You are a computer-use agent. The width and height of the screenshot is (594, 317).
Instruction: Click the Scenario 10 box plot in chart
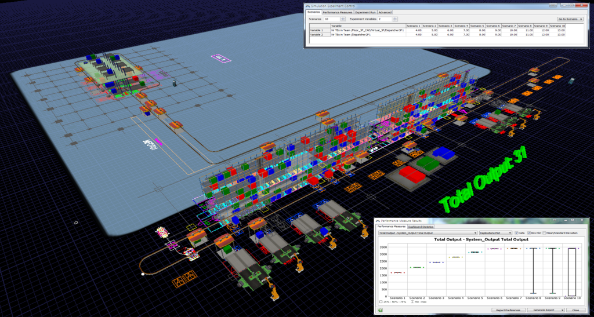coord(572,272)
